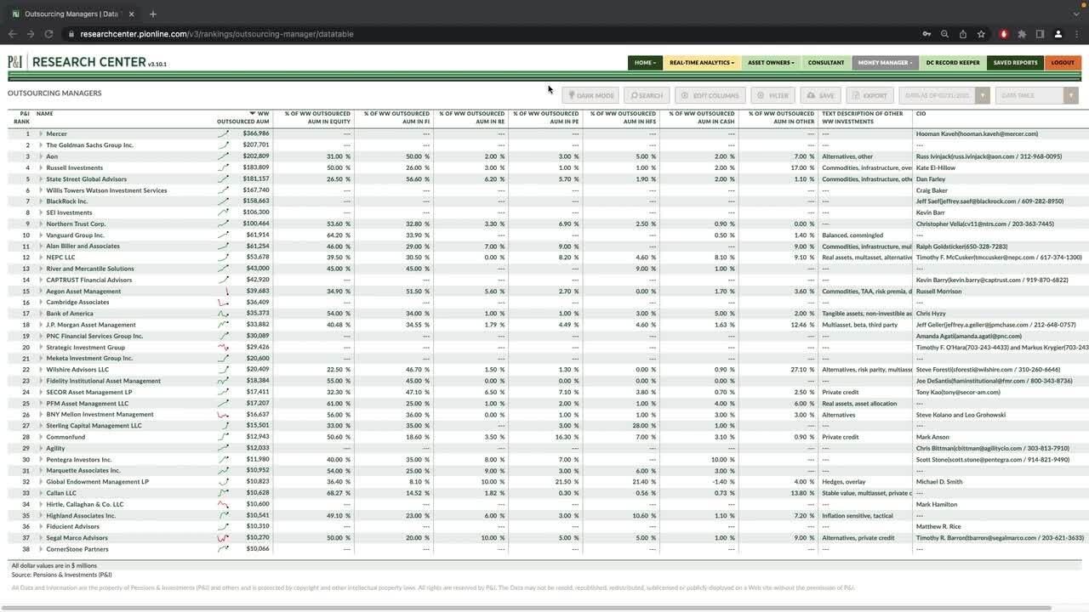
Task: Open the browser saved passwords key icon
Action: (x=927, y=34)
